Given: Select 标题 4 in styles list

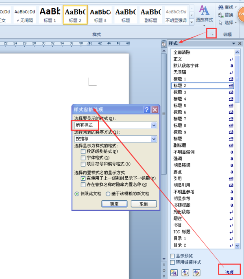Looking at the screenshot, I should click(203, 99).
